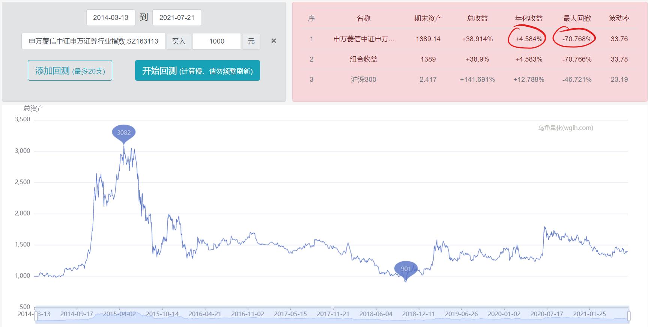Viewport: 648px width, 327px height.
Task: Click the 申万菱信中证申万... row name
Action: (x=364, y=39)
